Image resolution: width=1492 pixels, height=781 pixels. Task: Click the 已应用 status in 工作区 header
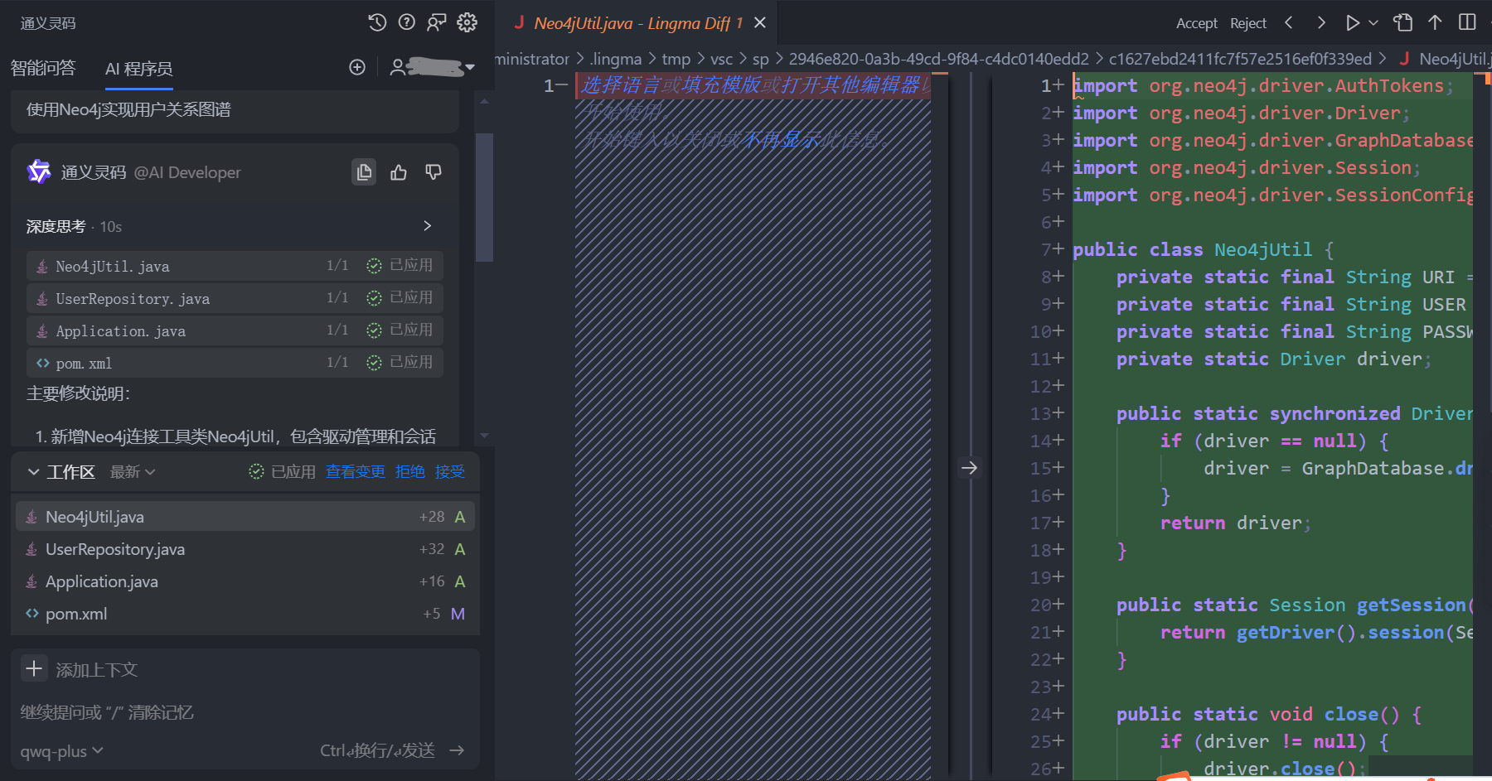click(282, 472)
